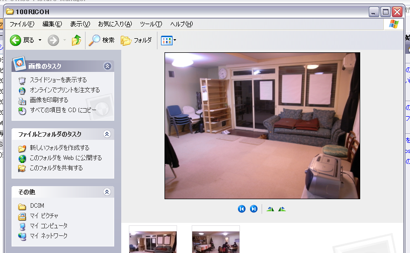The image size is (410, 253).
Task: Click the large living room preview image
Action: [x=262, y=126]
